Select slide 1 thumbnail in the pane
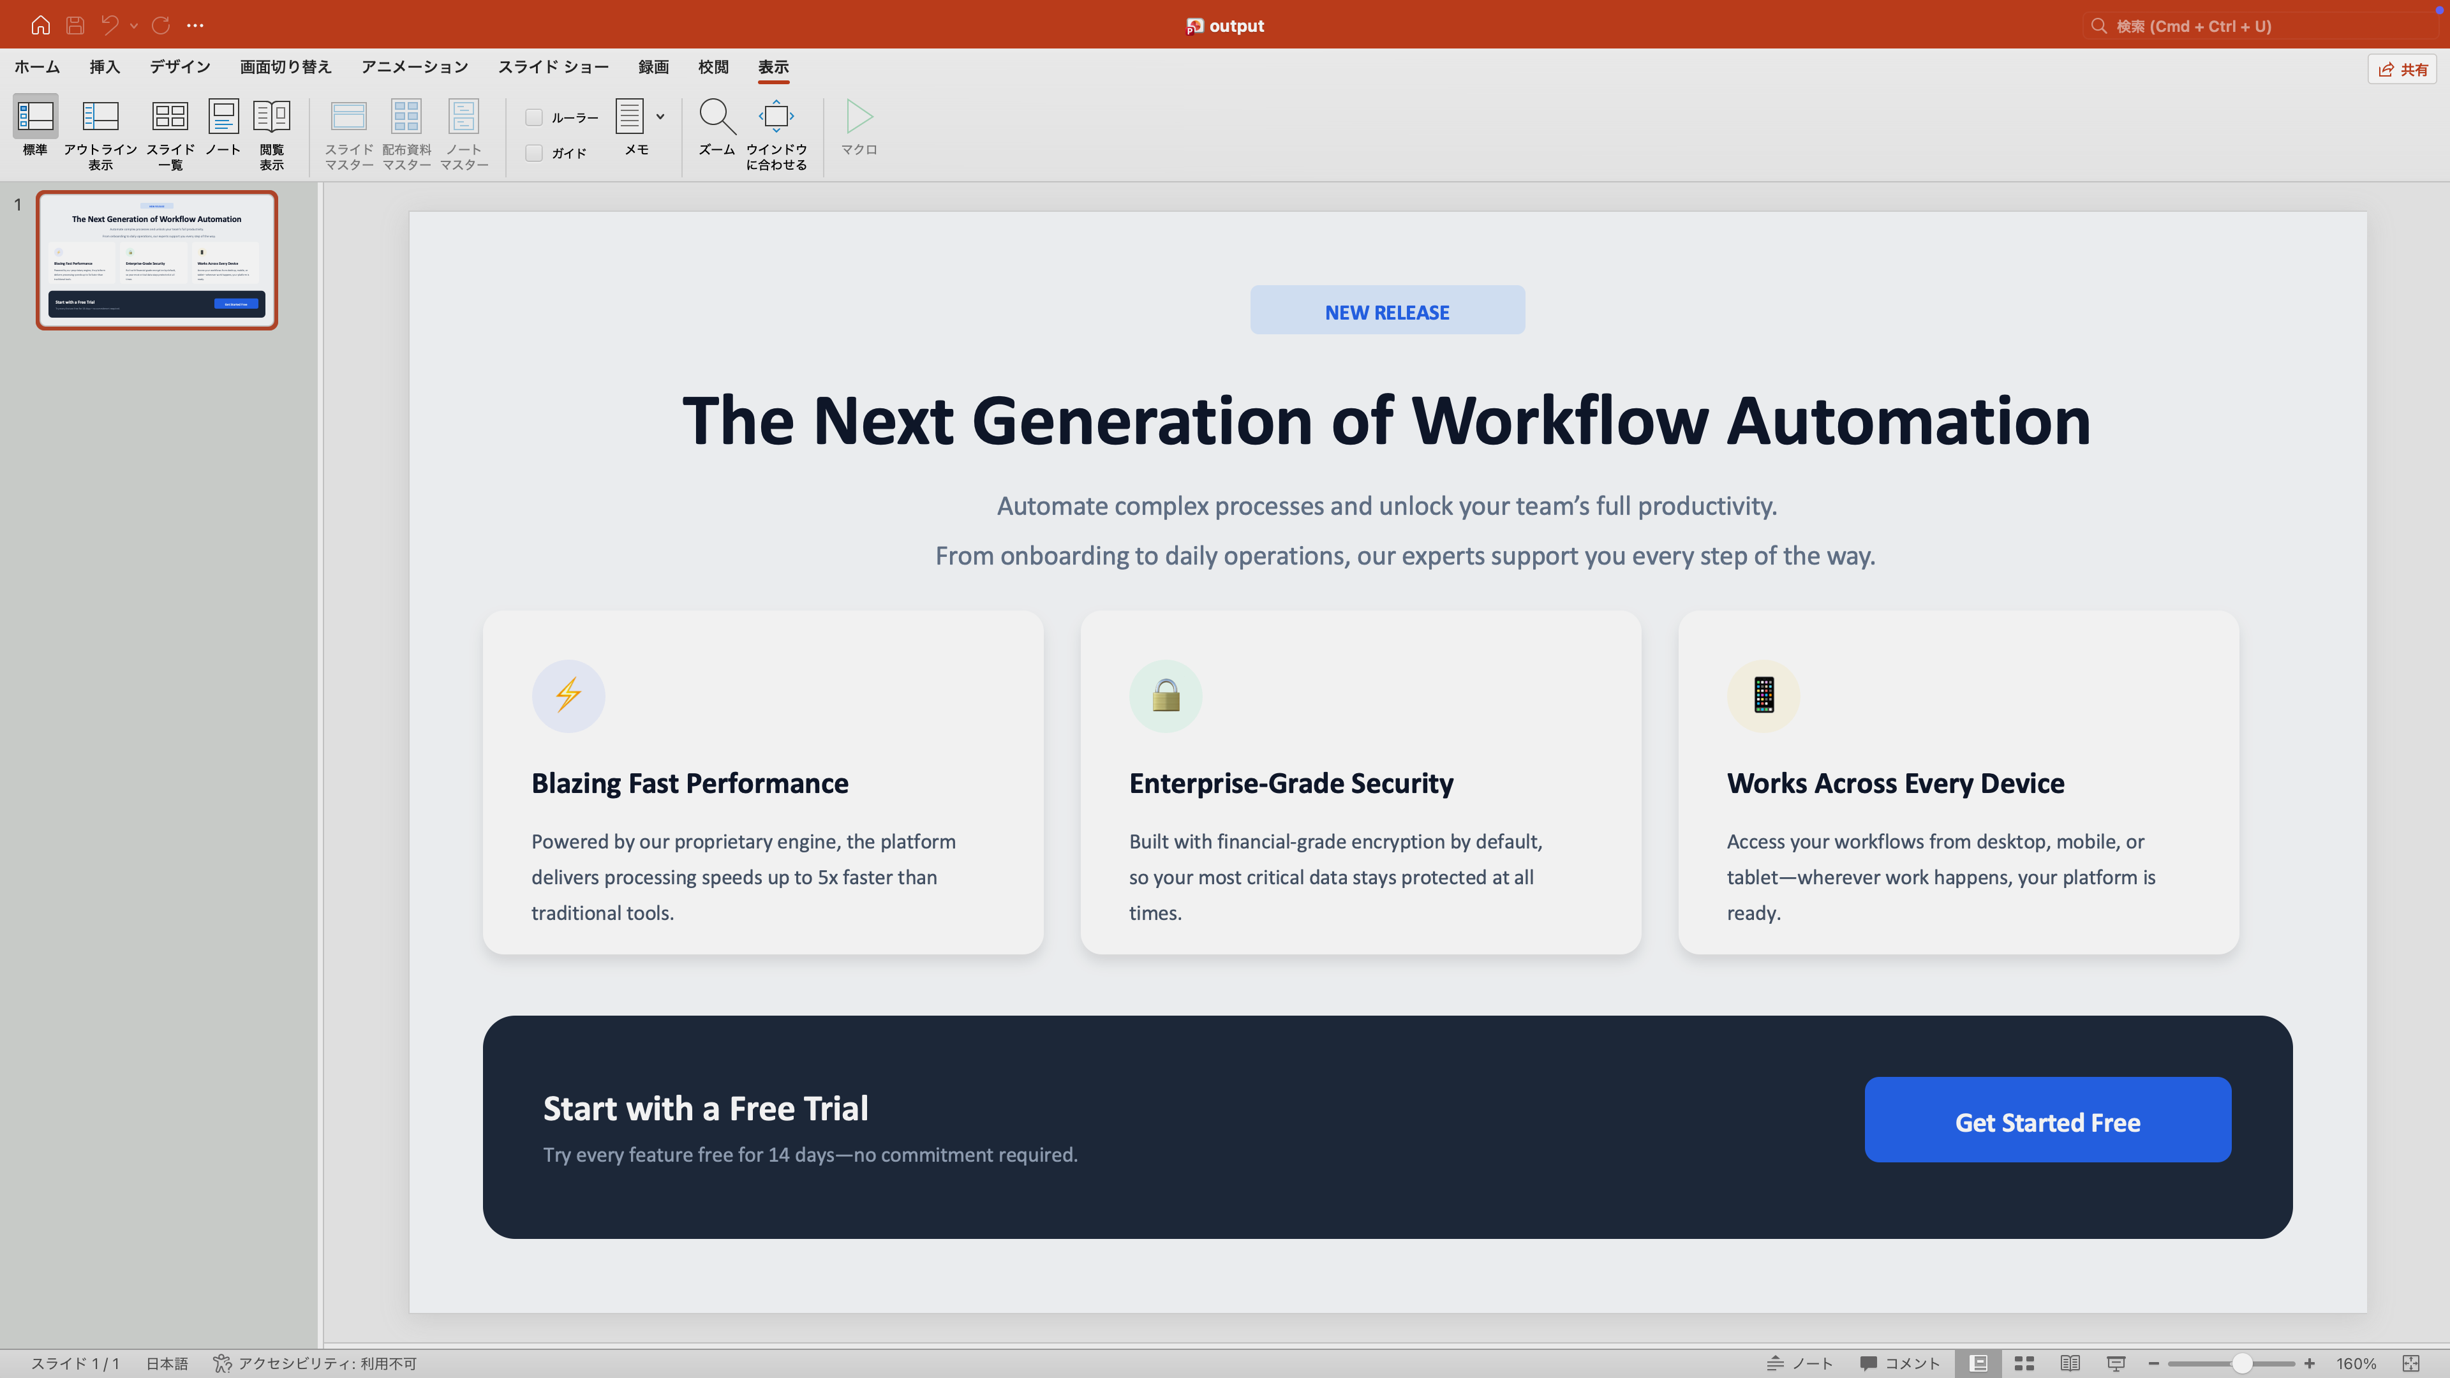2450x1378 pixels. coord(157,258)
